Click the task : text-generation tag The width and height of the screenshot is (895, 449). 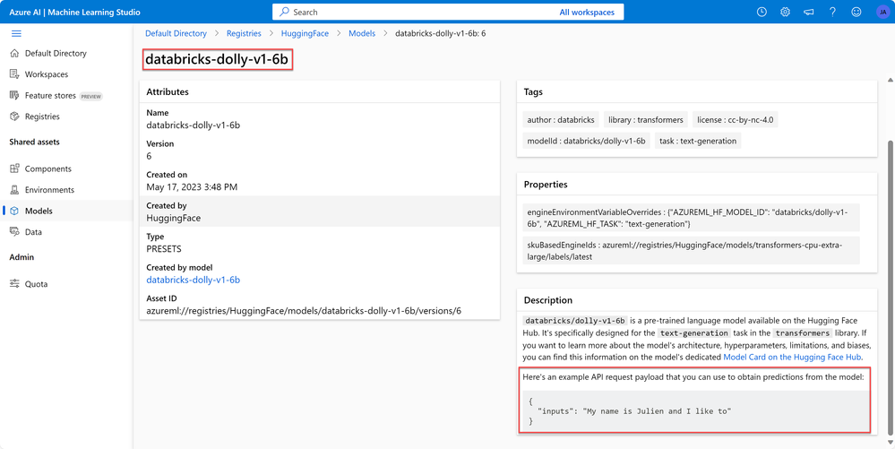click(698, 141)
